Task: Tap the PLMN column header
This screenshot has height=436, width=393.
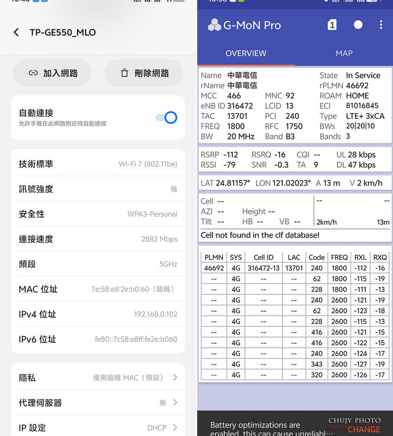Action: [214, 257]
